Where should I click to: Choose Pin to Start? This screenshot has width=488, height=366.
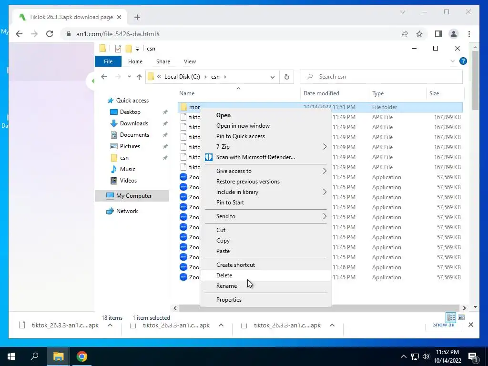[230, 202]
